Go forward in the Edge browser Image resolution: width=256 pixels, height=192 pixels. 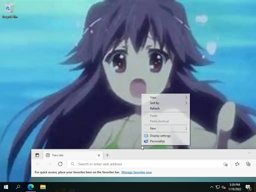coord(49,164)
